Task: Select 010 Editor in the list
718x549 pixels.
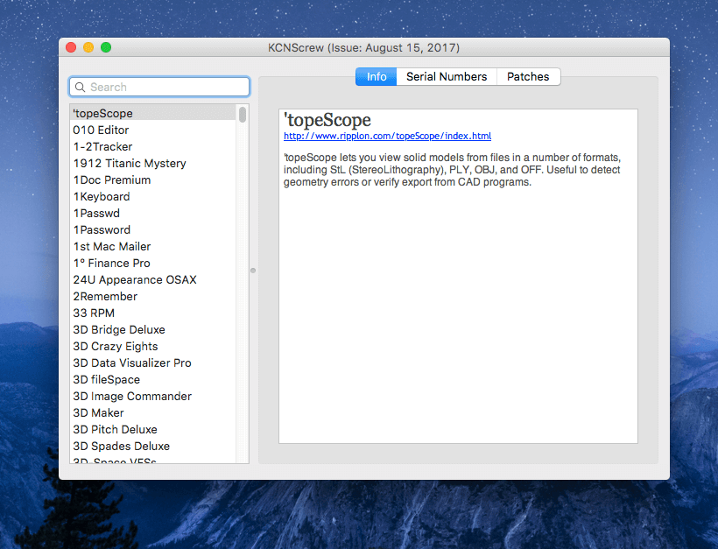Action: (153, 130)
